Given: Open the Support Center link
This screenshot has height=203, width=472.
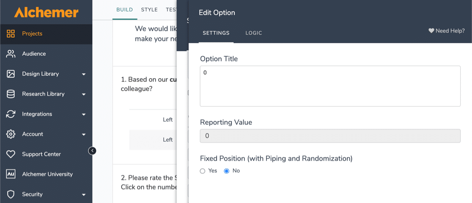Looking at the screenshot, I should pyautogui.click(x=41, y=154).
